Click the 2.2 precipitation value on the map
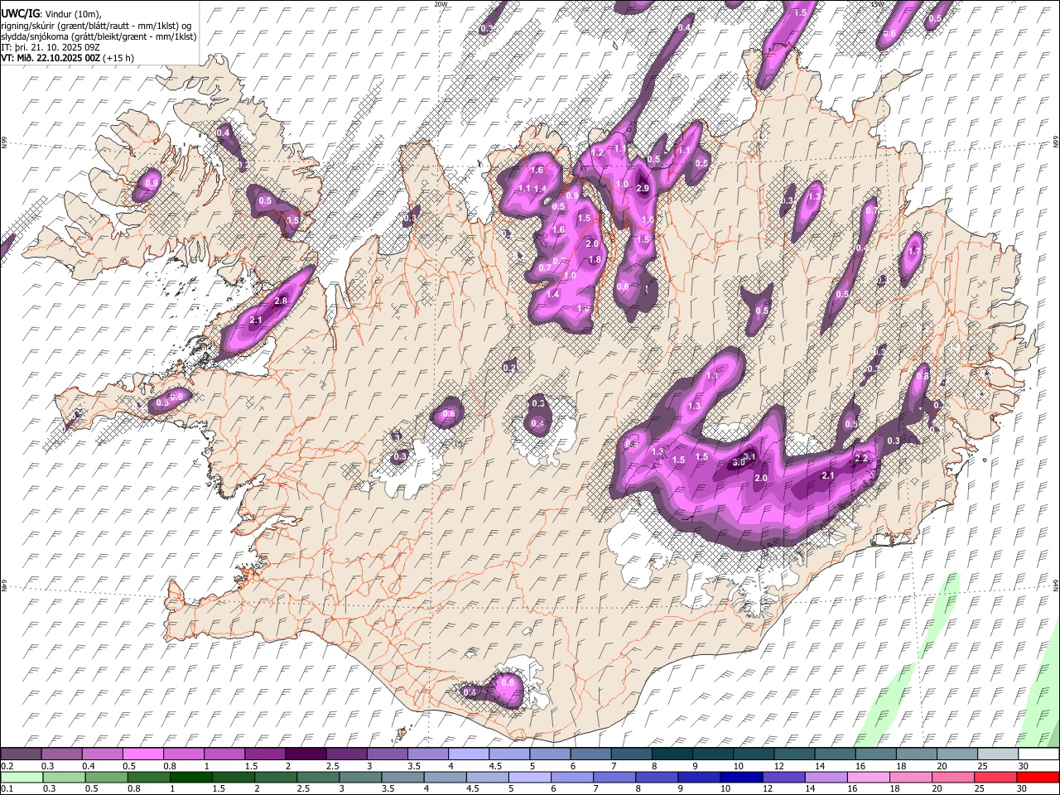 click(861, 458)
